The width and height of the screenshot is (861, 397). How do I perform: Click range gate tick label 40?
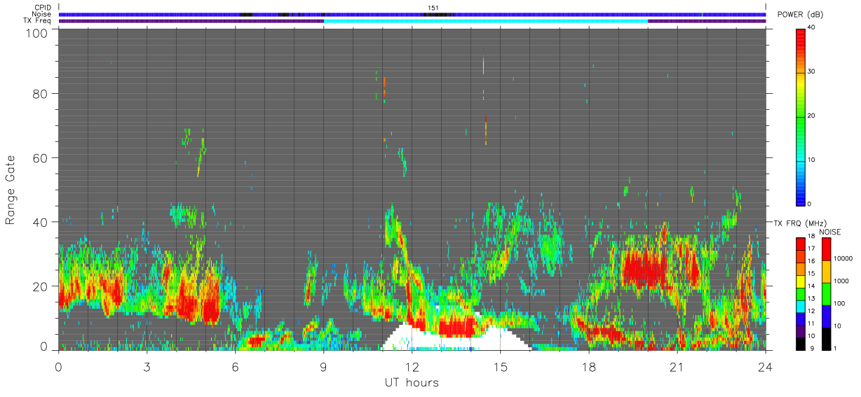tap(41, 222)
